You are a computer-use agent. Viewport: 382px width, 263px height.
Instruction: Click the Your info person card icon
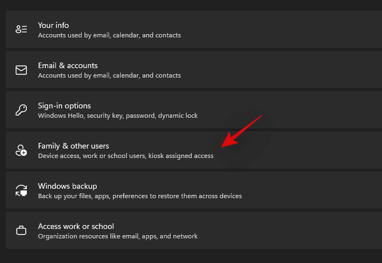point(22,30)
